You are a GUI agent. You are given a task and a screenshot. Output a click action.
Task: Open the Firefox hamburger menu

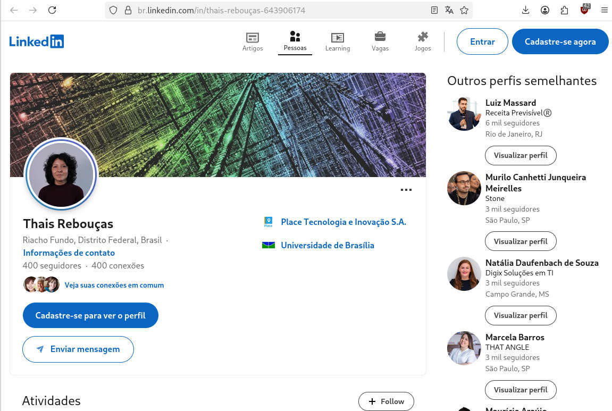click(x=604, y=10)
